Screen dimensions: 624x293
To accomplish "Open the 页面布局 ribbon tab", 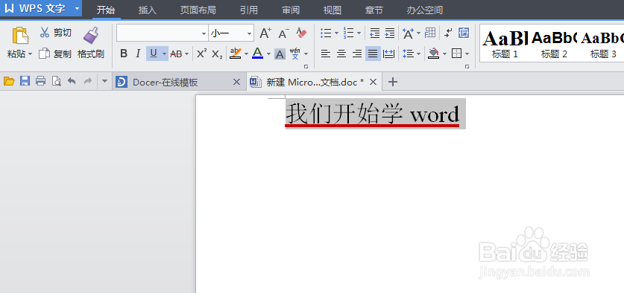I will pos(198,10).
